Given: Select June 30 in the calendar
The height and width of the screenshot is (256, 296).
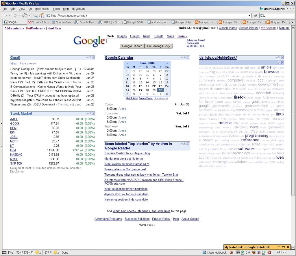Looking at the screenshot, I should click(x=161, y=90).
